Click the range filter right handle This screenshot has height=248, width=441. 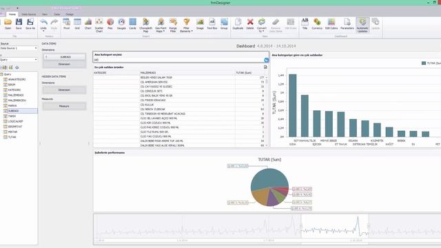coord(369,226)
